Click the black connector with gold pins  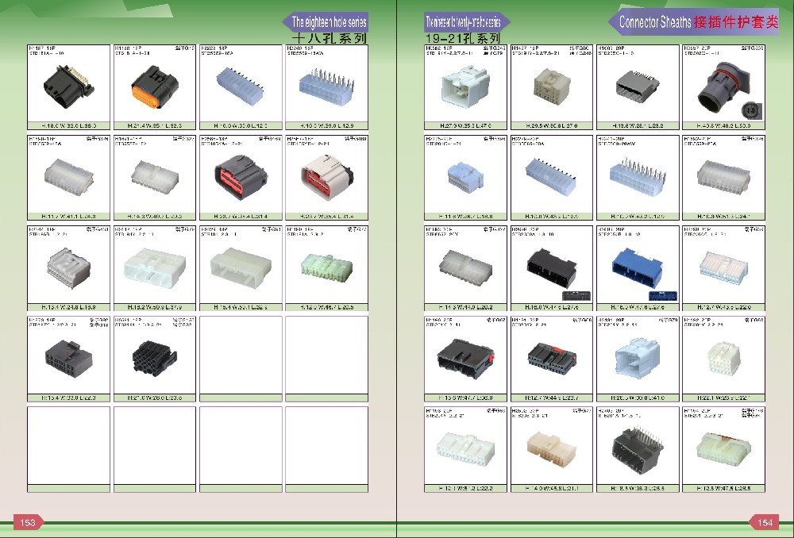pyautogui.click(x=68, y=87)
